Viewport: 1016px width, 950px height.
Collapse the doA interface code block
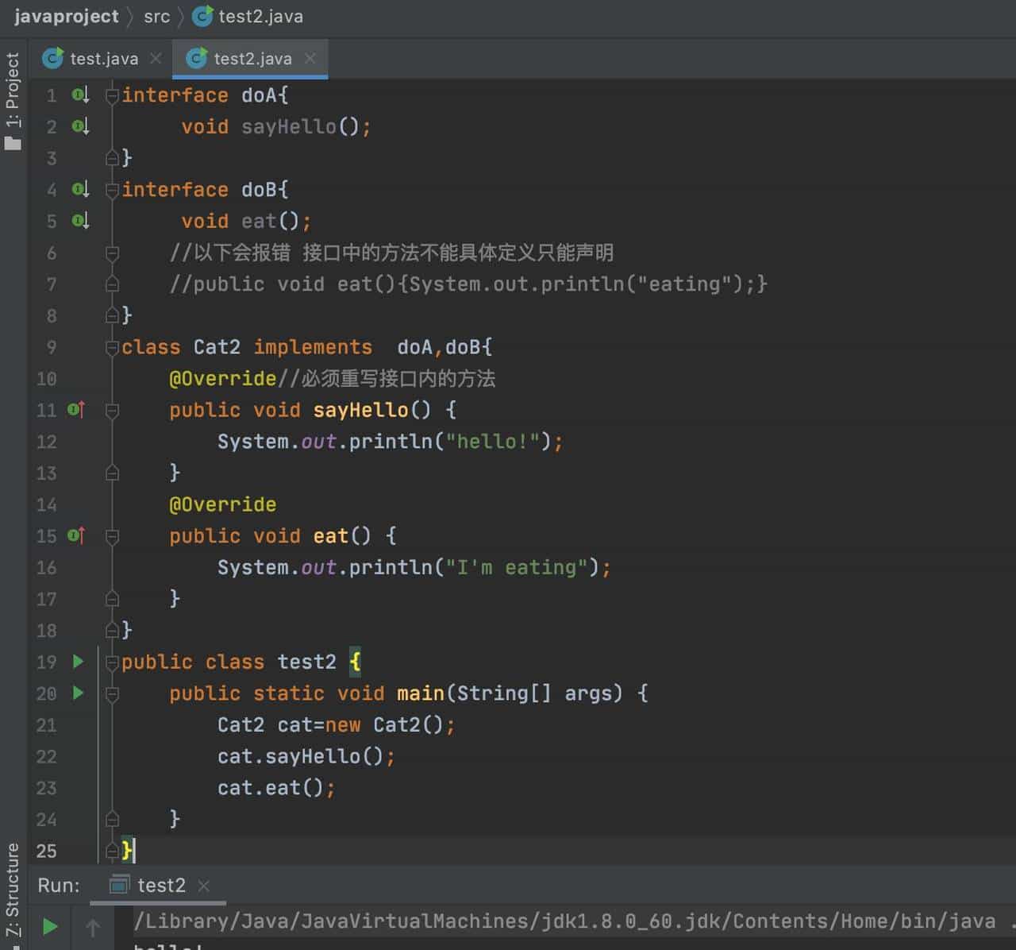(112, 96)
